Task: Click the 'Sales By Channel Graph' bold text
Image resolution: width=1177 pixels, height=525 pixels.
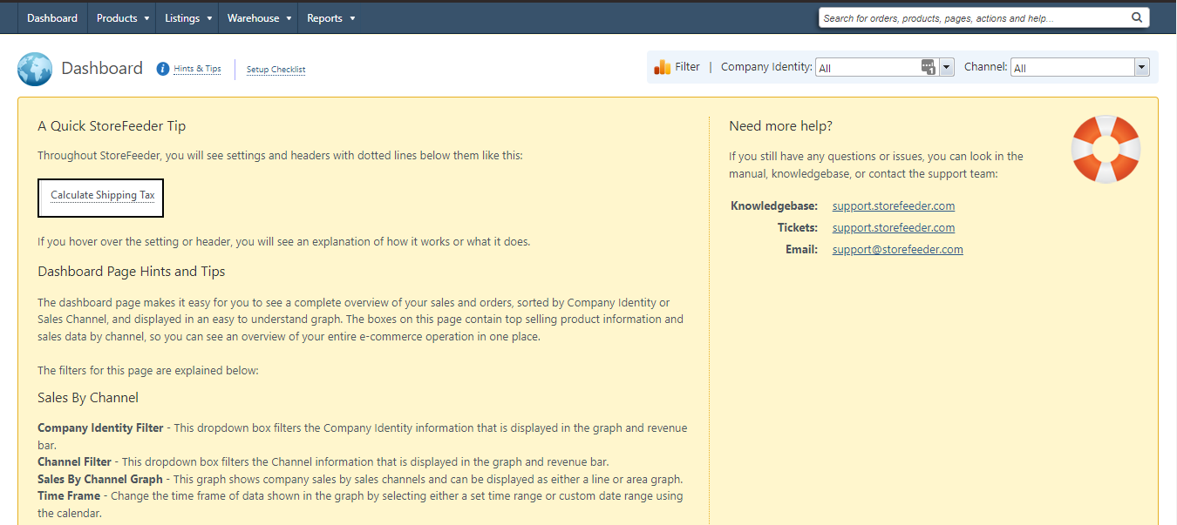Action: (100, 479)
